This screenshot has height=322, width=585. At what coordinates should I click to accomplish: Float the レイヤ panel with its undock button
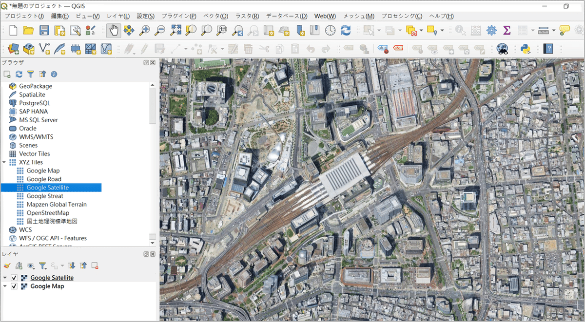coord(146,254)
